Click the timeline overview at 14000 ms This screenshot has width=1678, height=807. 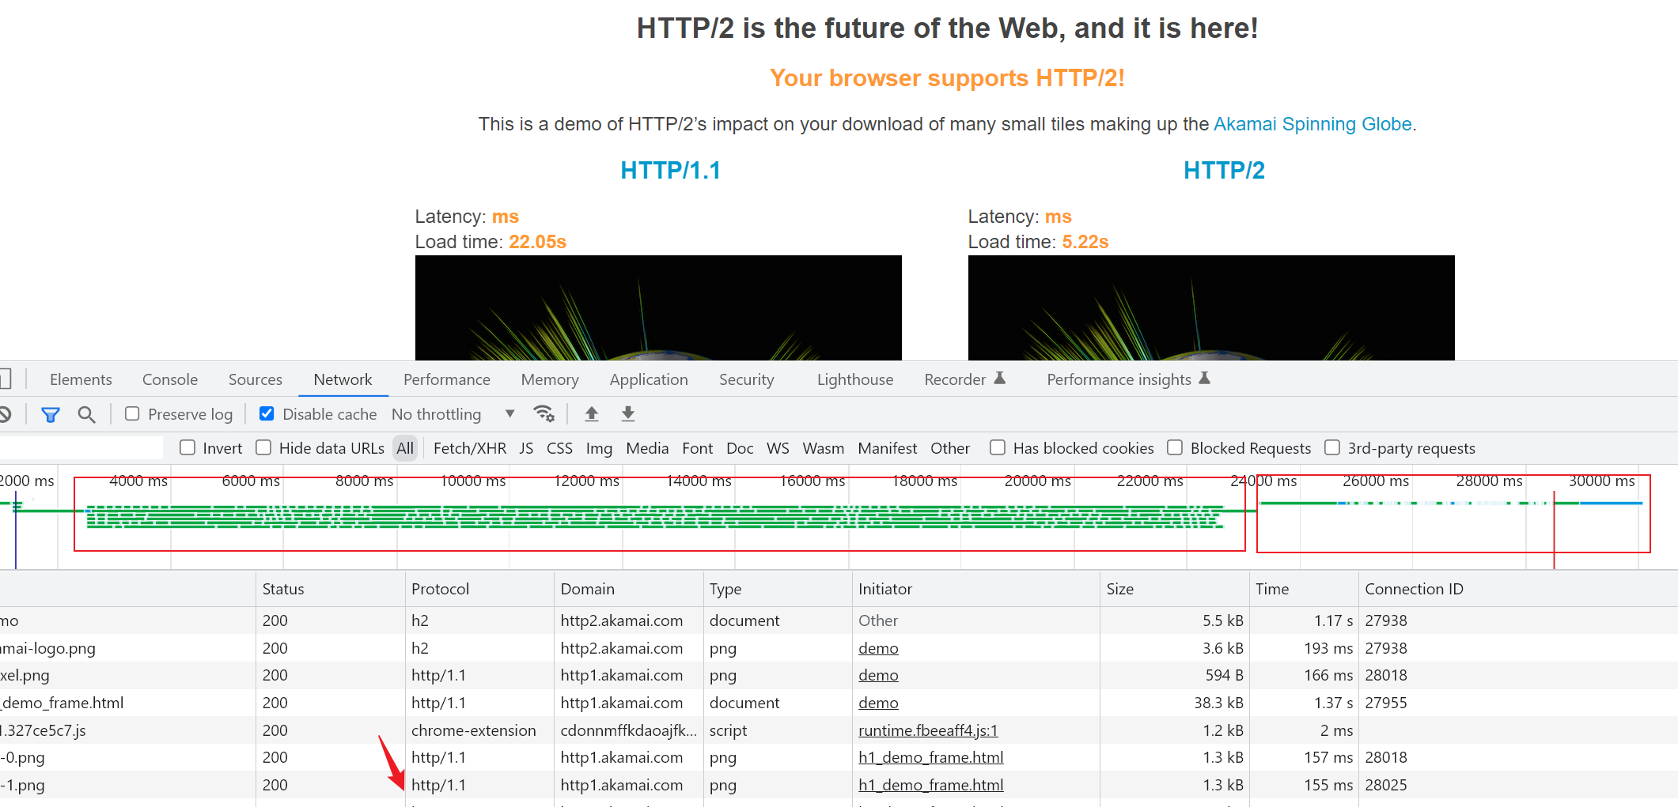click(x=699, y=481)
